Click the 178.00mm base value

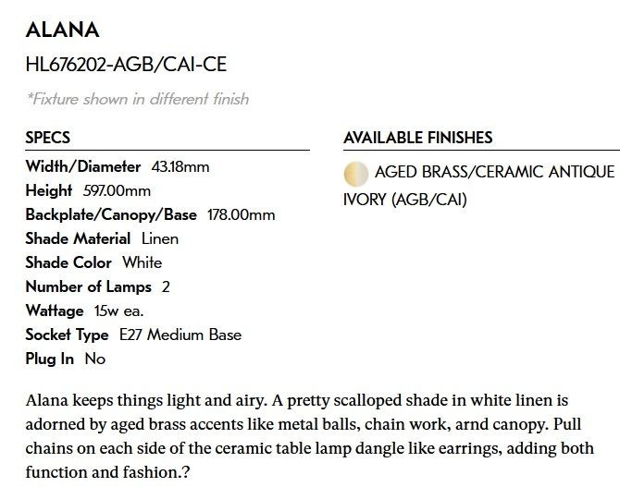(x=242, y=215)
